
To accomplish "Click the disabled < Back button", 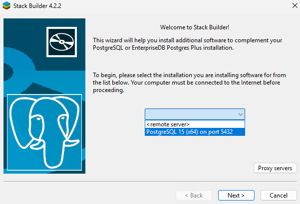I will [194, 195].
